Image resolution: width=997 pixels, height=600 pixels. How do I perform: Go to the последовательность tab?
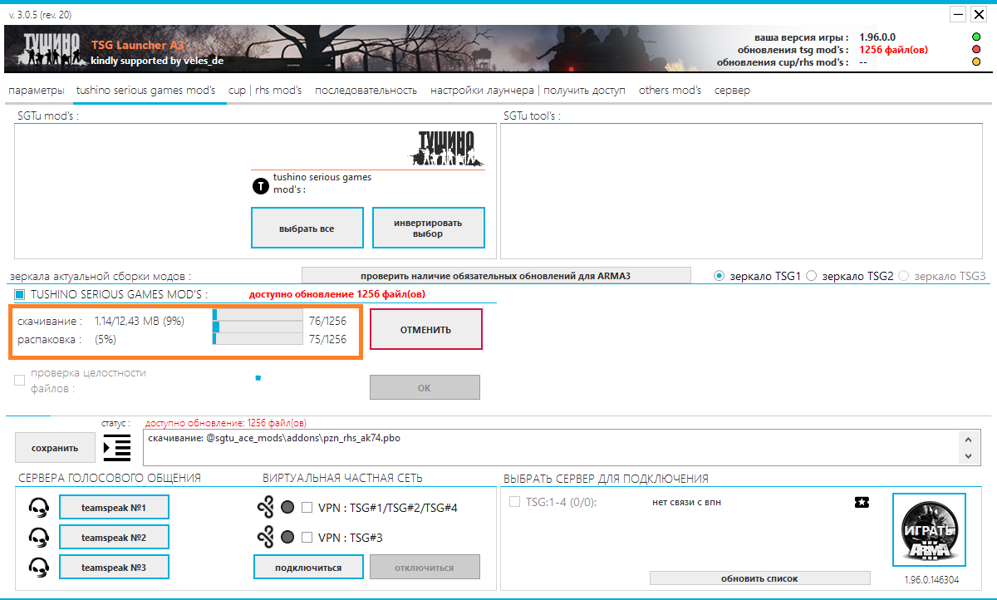click(x=366, y=91)
